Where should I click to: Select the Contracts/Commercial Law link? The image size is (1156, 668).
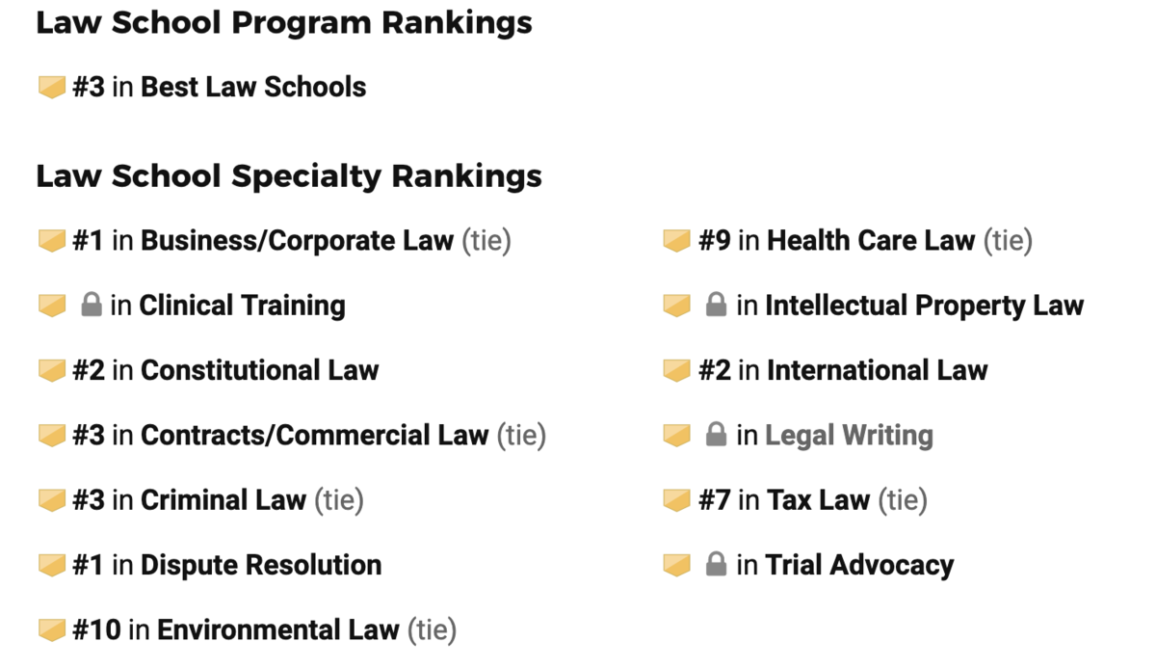pyautogui.click(x=314, y=436)
